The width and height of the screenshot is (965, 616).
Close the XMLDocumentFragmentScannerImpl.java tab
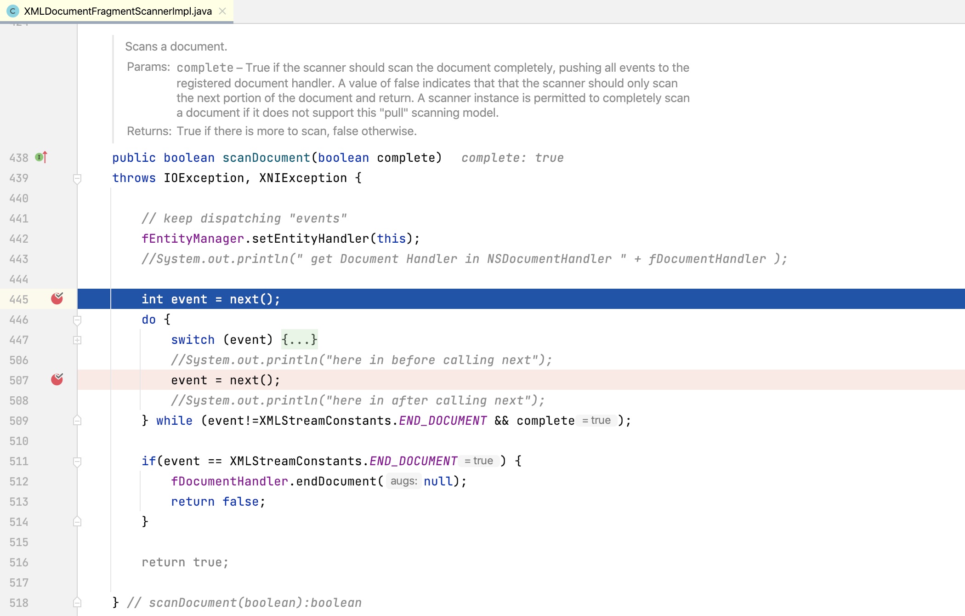tap(222, 11)
